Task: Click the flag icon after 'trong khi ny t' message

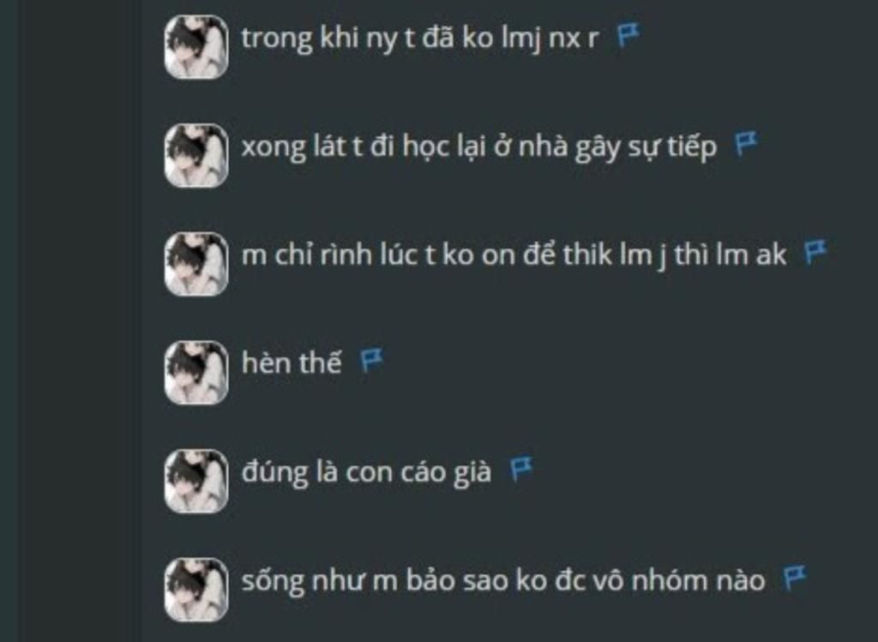Action: point(628,36)
